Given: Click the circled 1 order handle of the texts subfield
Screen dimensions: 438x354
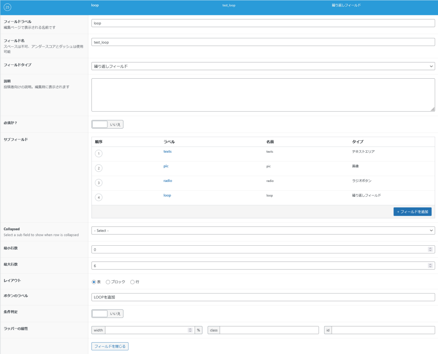Looking at the screenshot, I should pyautogui.click(x=99, y=153).
